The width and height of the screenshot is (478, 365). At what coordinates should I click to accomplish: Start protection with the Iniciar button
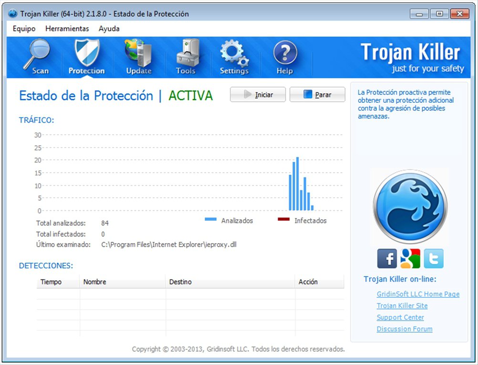click(258, 95)
